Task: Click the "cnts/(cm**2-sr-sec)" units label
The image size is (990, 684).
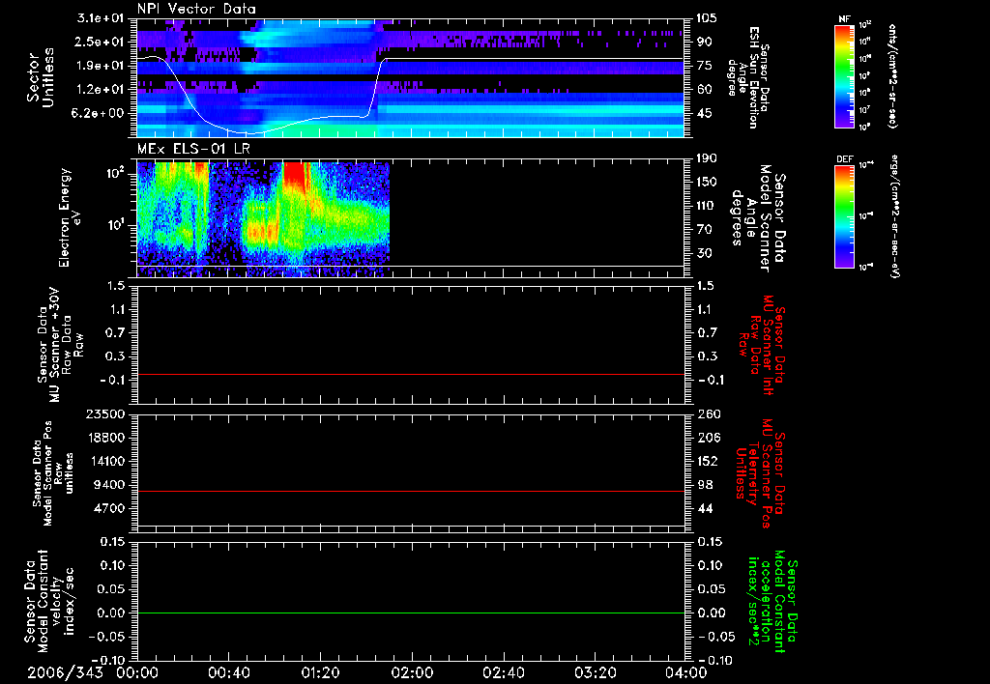Action: (x=892, y=76)
